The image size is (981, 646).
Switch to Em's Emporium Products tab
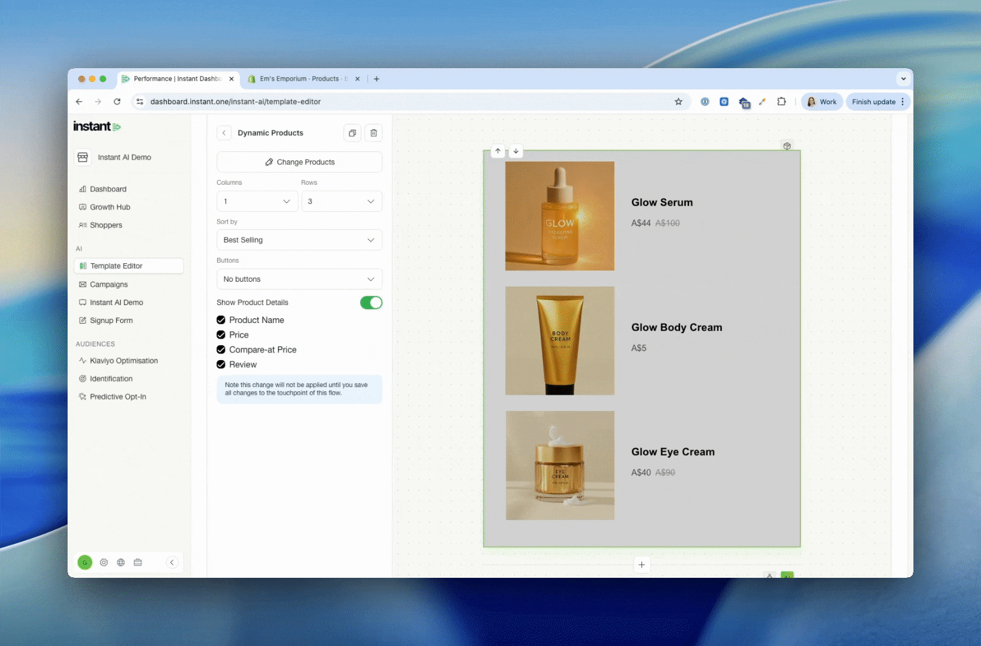click(x=299, y=79)
